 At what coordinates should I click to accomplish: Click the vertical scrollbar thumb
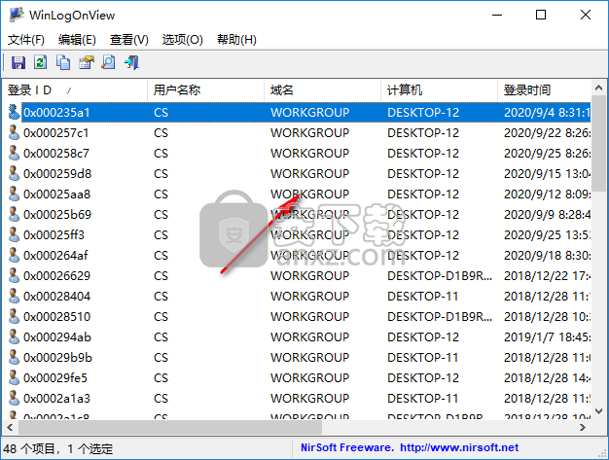tap(598, 144)
